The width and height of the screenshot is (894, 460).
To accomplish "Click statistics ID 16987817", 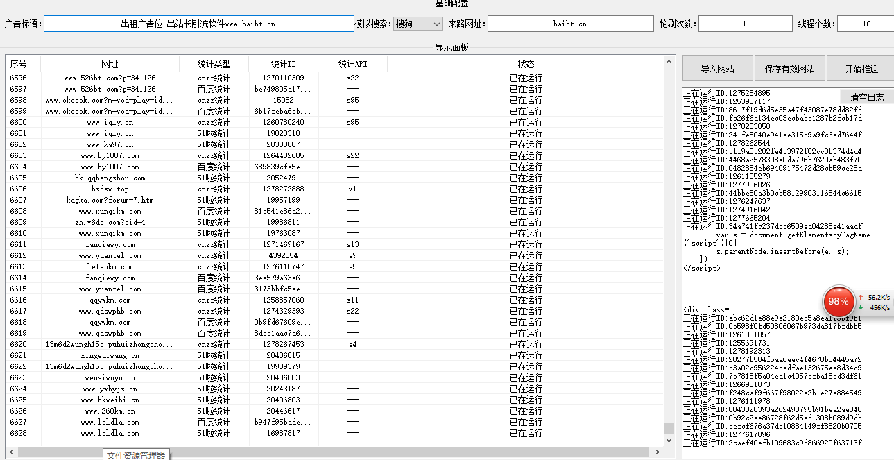I will [283, 433].
